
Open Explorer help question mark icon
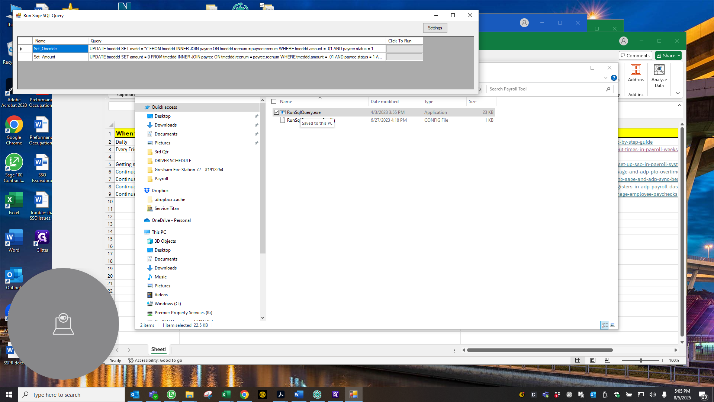[614, 78]
